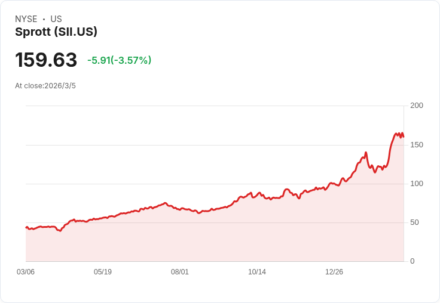Click the US market label

[56, 19]
